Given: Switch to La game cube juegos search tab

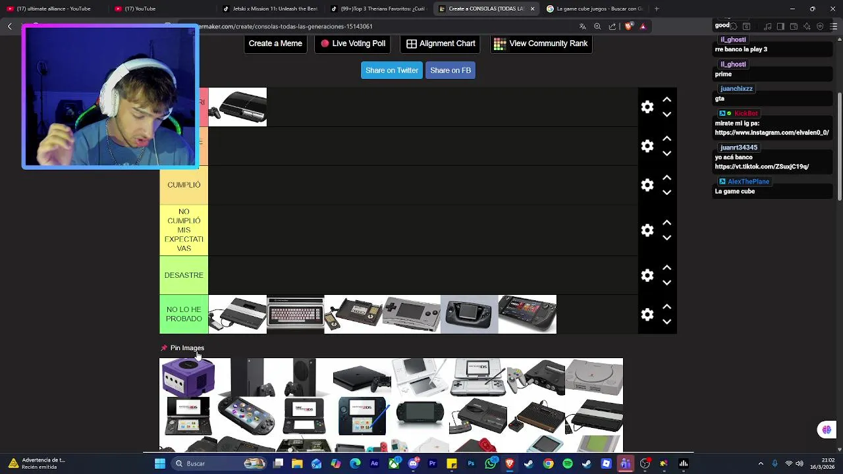Looking at the screenshot, I should pos(594,9).
